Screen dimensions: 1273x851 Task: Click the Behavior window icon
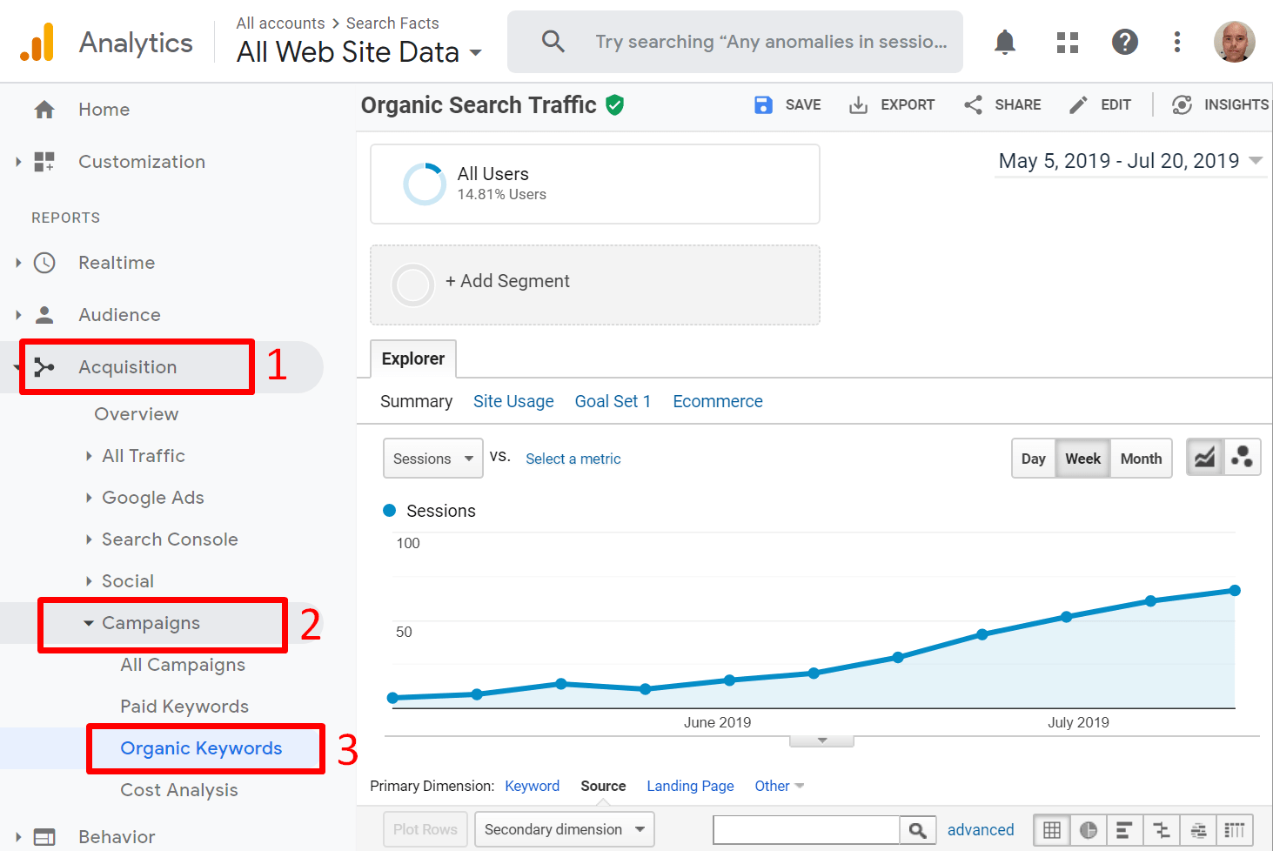[44, 837]
